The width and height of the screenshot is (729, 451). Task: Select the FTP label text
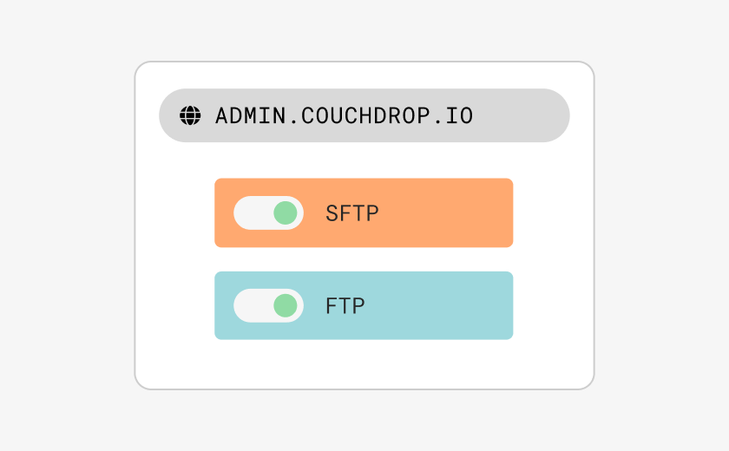[x=345, y=306]
